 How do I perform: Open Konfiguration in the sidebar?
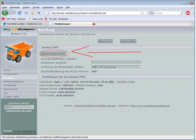click(11, 74)
